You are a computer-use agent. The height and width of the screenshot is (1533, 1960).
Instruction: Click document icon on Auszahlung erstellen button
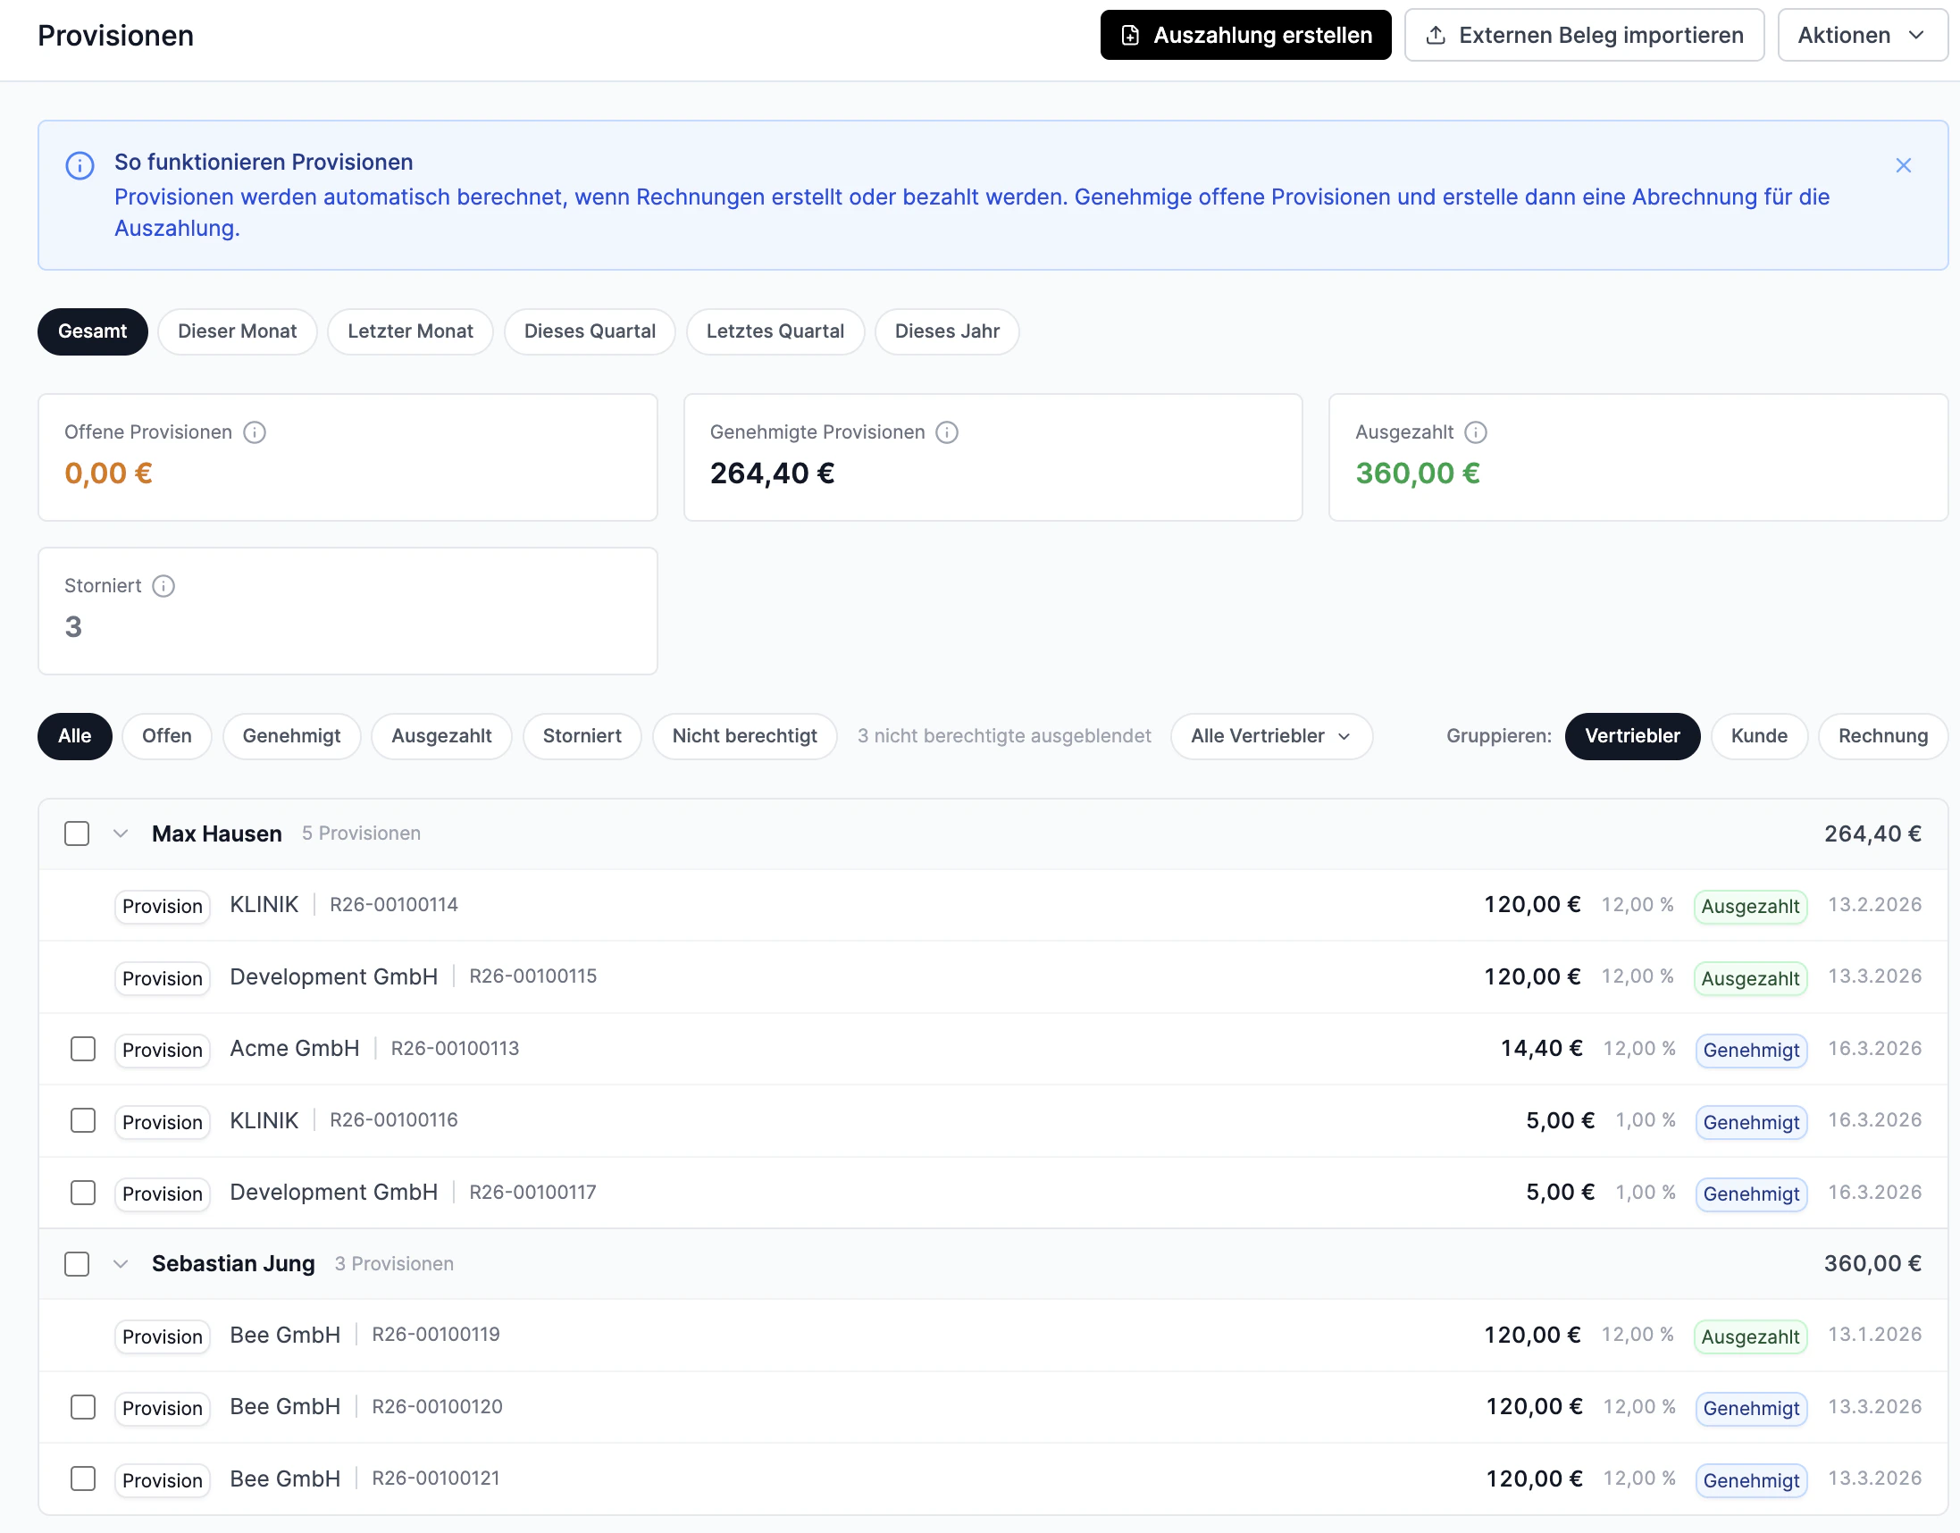click(1131, 35)
